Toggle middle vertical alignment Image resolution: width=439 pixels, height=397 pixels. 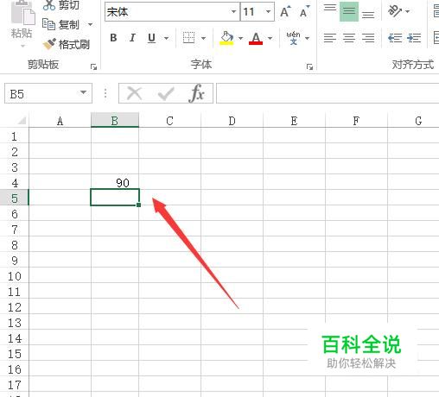[349, 11]
